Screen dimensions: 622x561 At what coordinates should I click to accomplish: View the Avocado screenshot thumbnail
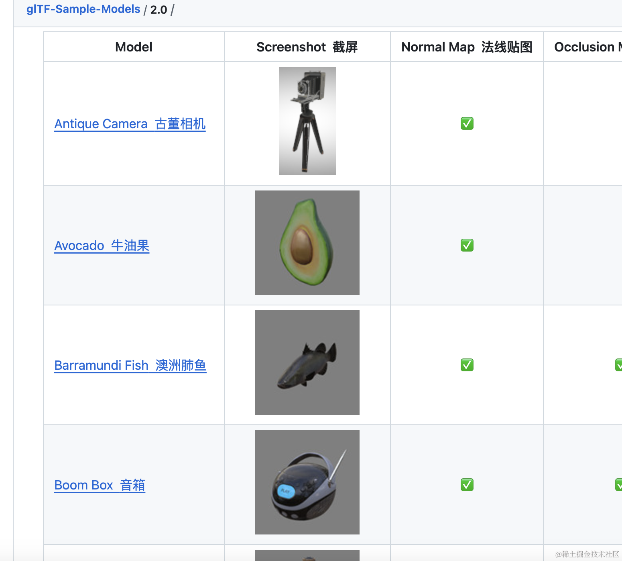(307, 243)
